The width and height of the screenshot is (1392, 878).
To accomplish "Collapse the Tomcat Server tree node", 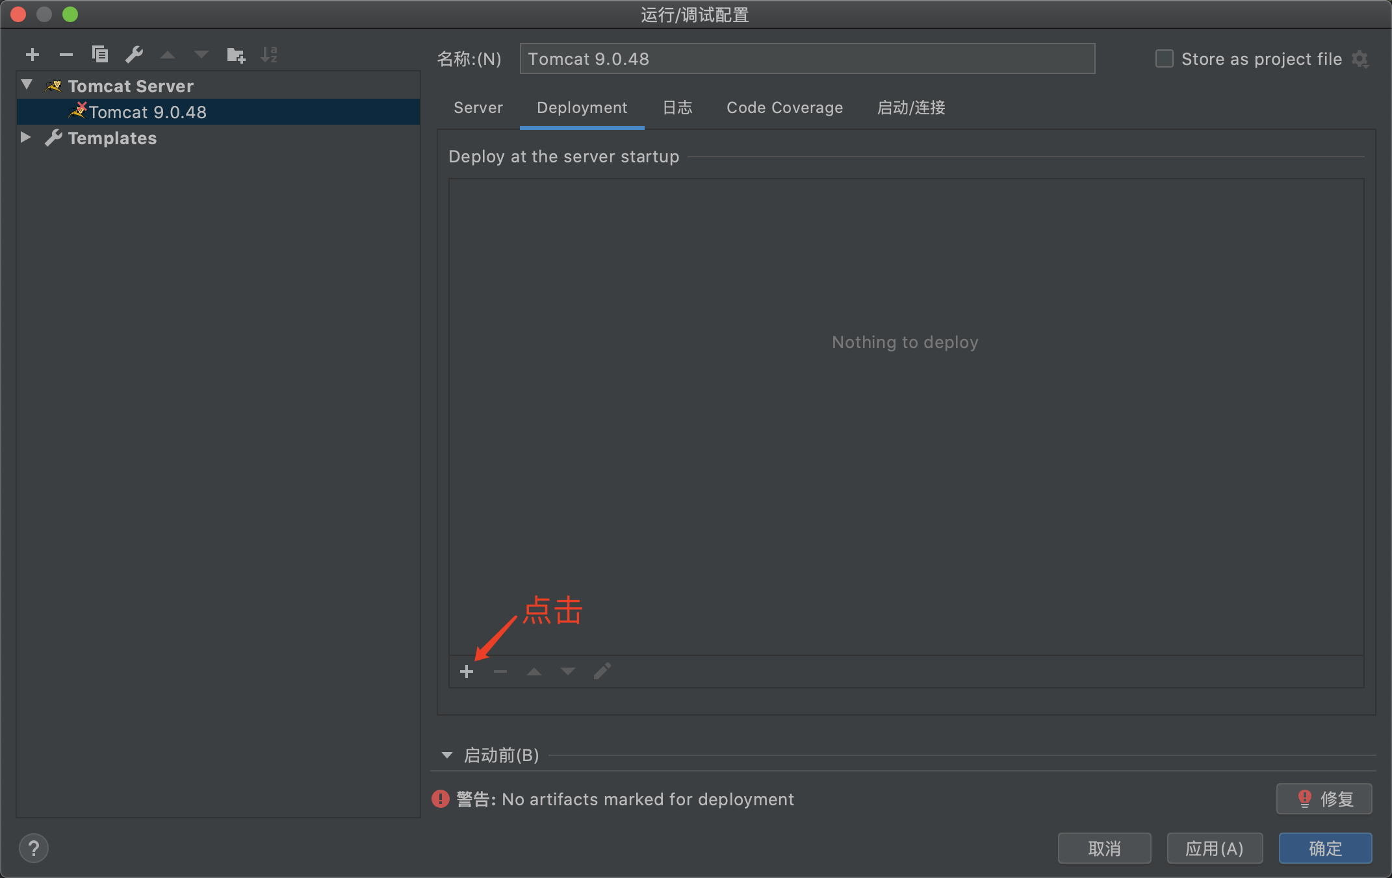I will point(27,85).
